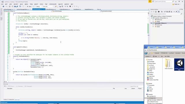This screenshot has height=104, width=185.
Task: Focus the Search Solution Explorer box
Action: (x=165, y=14)
